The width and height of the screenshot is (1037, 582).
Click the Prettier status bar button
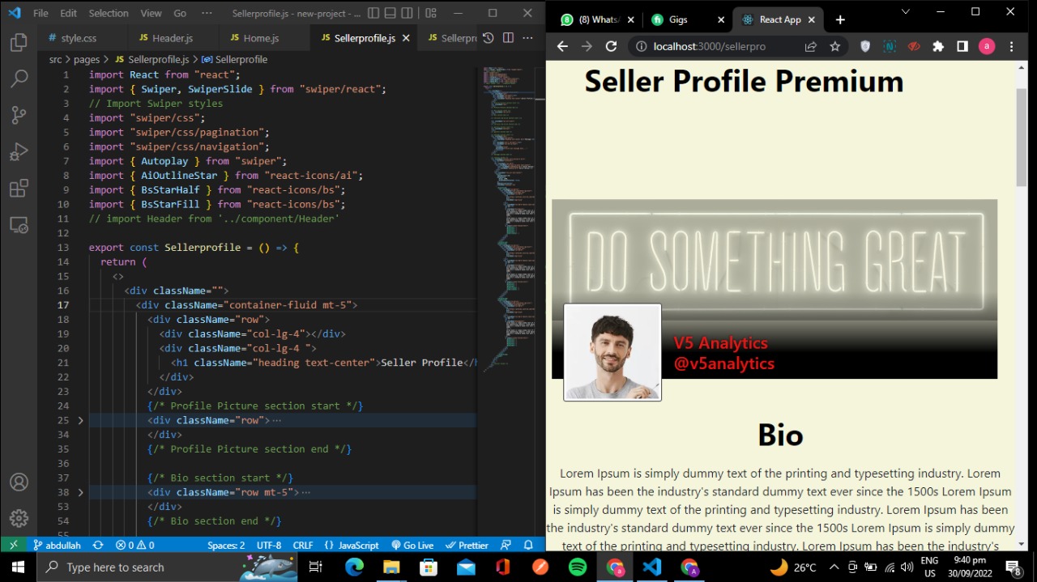pyautogui.click(x=467, y=546)
